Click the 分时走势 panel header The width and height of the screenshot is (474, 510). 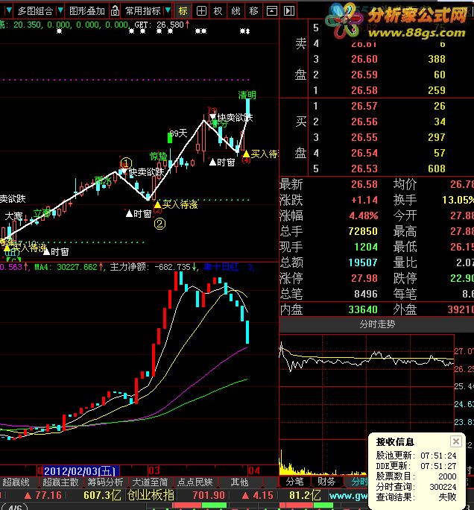(376, 324)
